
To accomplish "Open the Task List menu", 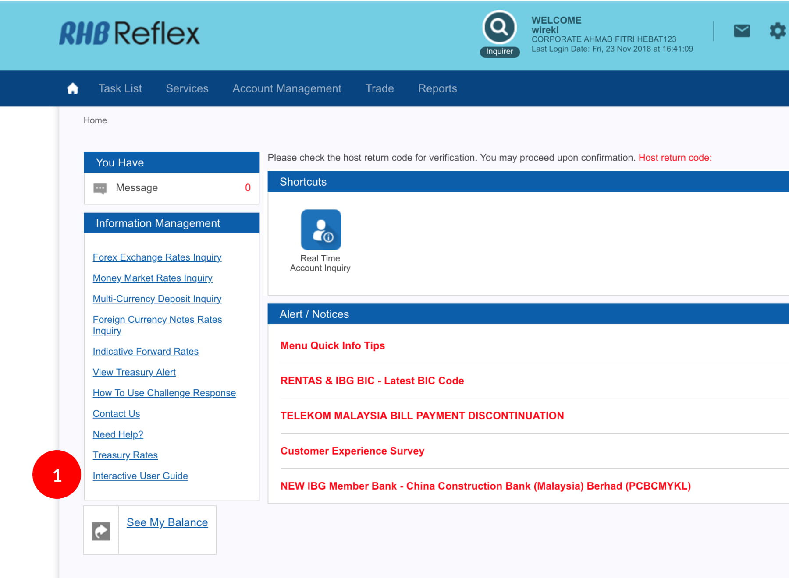I will [120, 88].
